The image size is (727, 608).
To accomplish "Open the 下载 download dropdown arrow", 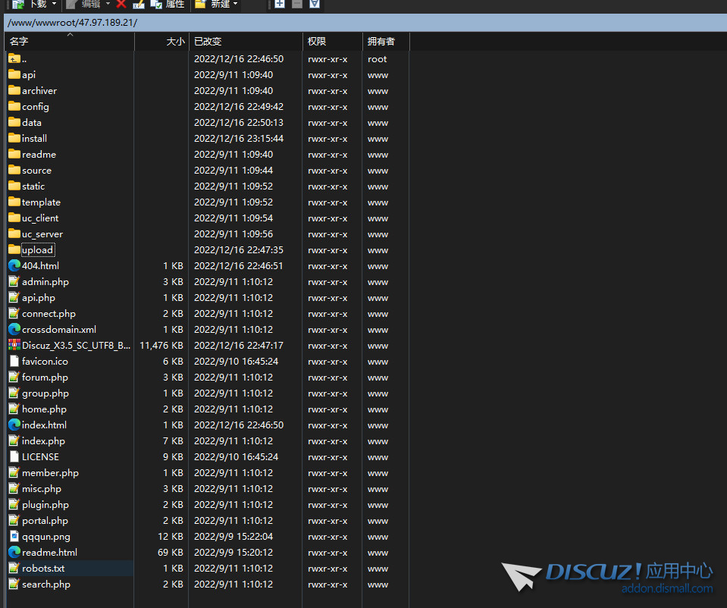I will (54, 5).
